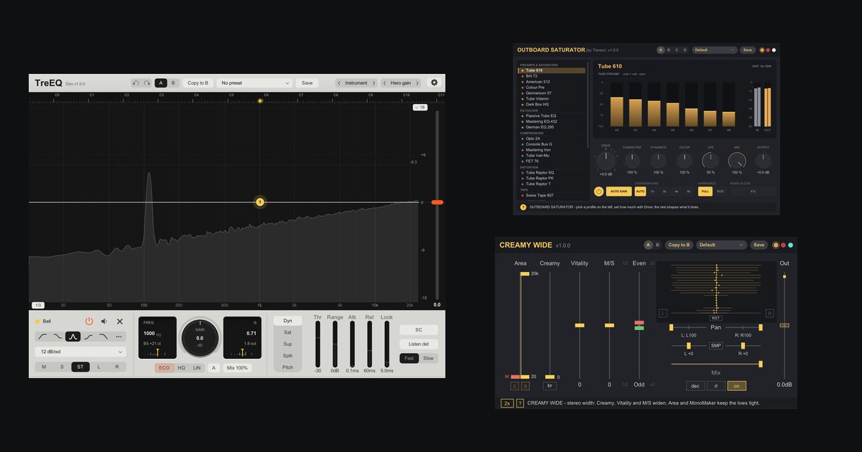Click TreEQ orange output gain fader
The width and height of the screenshot is (862, 452).
point(437,202)
